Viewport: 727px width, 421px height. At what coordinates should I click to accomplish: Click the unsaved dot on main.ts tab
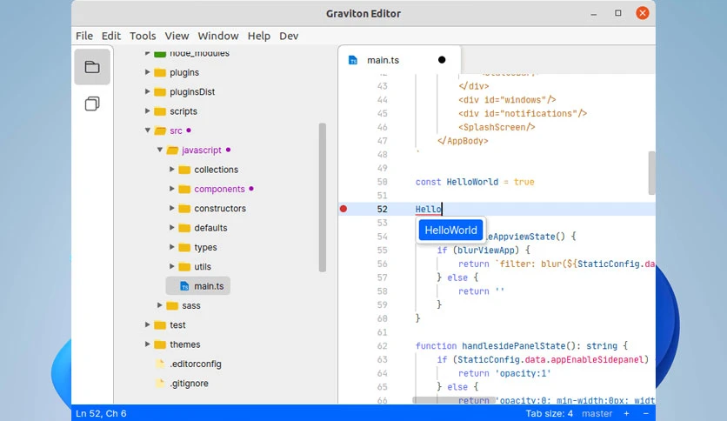(x=442, y=60)
